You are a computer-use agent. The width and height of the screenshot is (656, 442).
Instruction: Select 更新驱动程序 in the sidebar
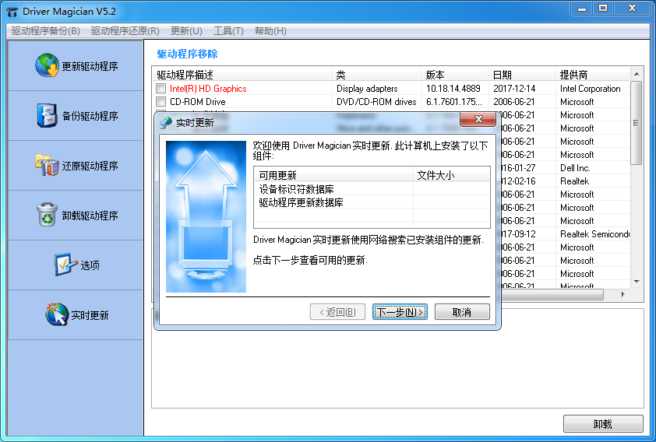pyautogui.click(x=76, y=65)
